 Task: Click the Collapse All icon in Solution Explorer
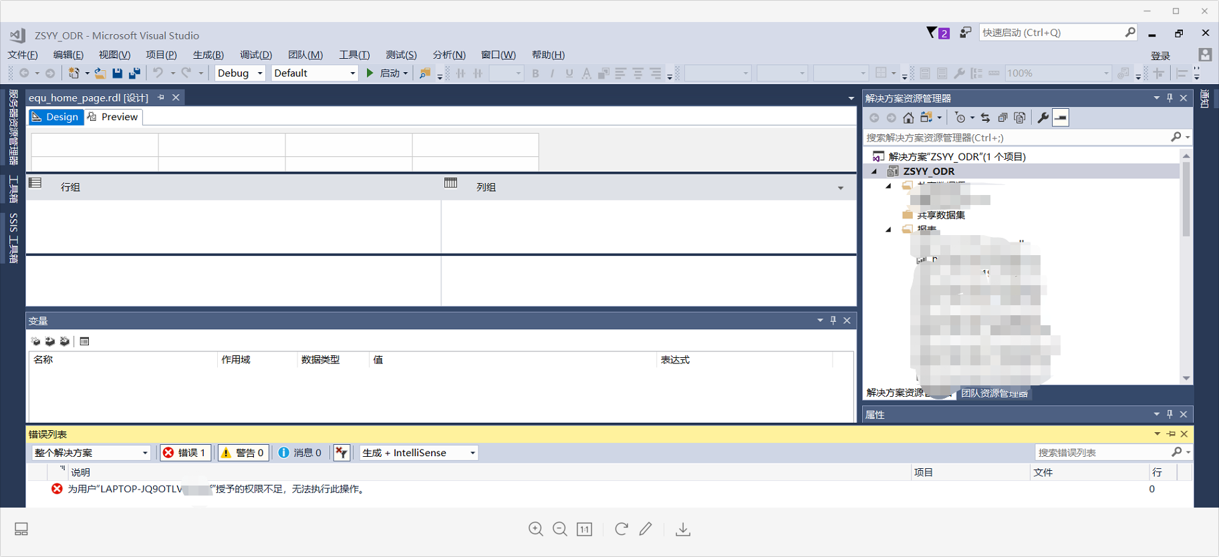point(1002,118)
